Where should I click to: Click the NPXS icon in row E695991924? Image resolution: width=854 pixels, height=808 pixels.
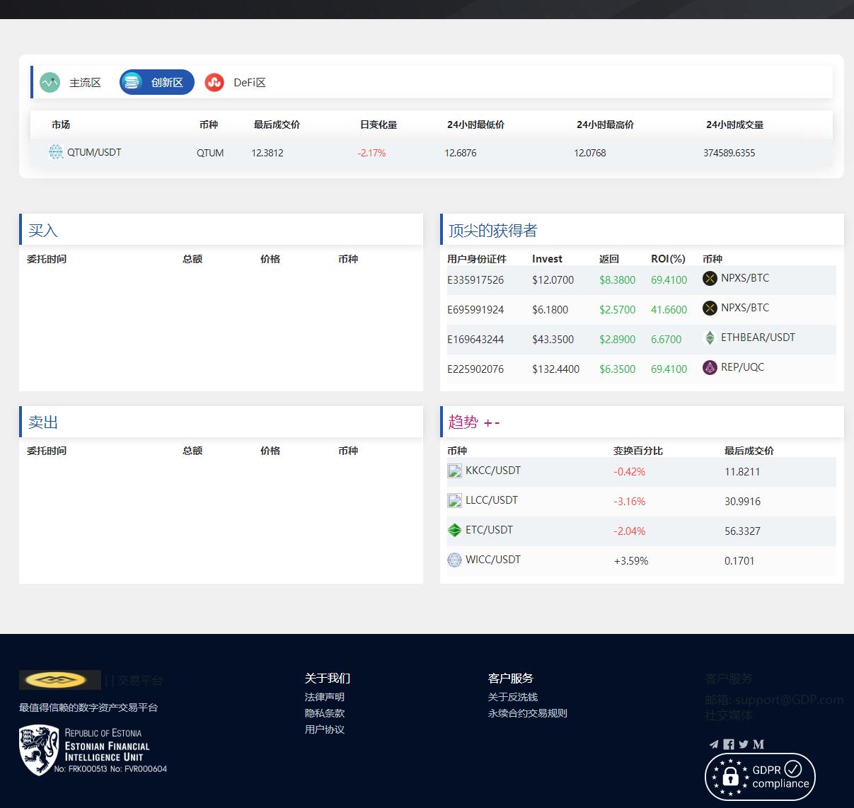710,308
